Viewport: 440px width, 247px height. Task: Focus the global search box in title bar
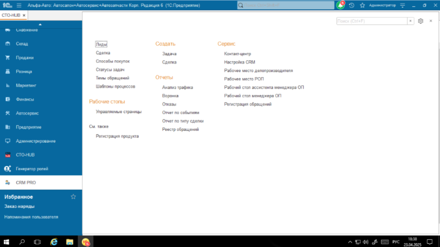pos(286,5)
